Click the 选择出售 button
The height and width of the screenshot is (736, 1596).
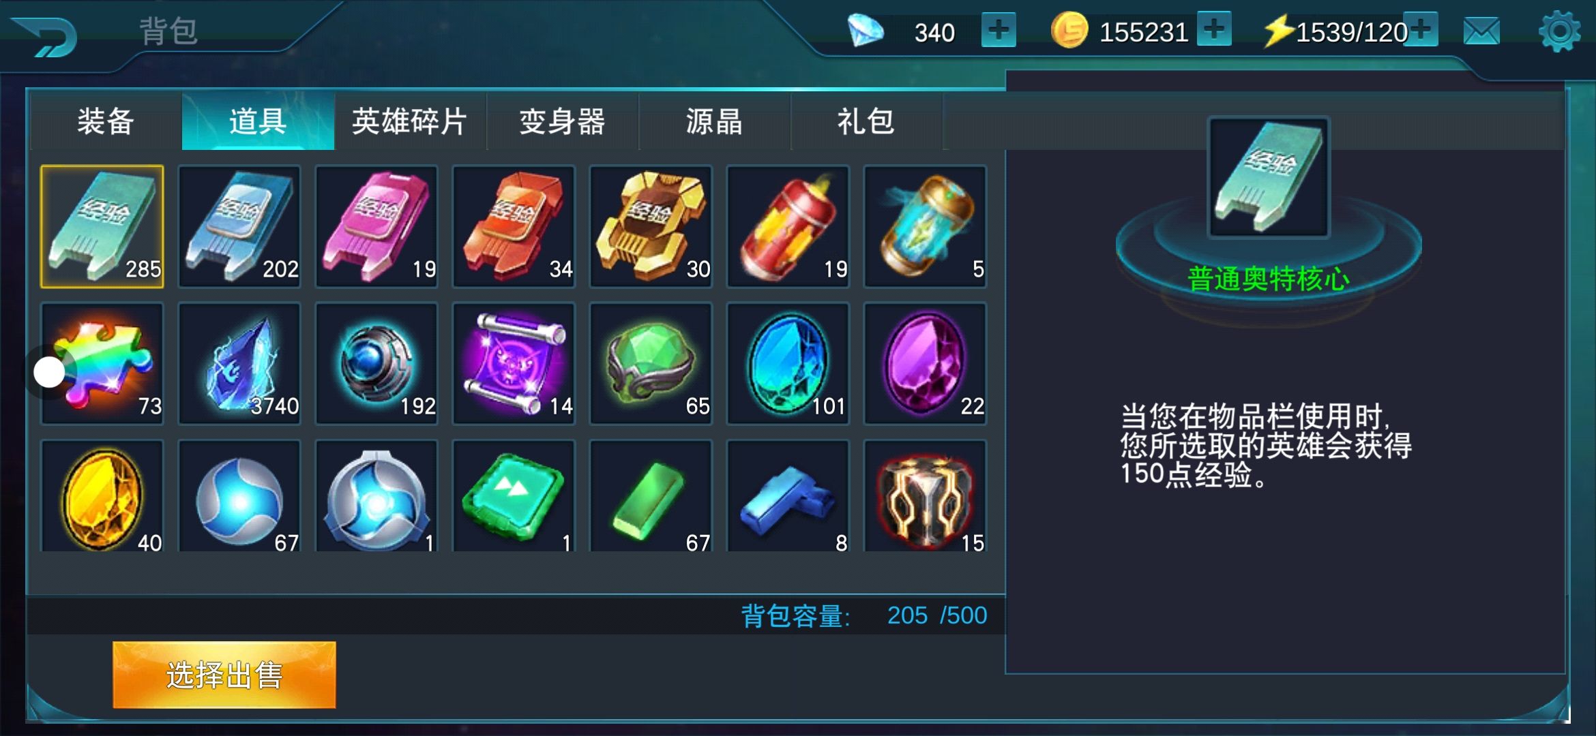tap(224, 675)
